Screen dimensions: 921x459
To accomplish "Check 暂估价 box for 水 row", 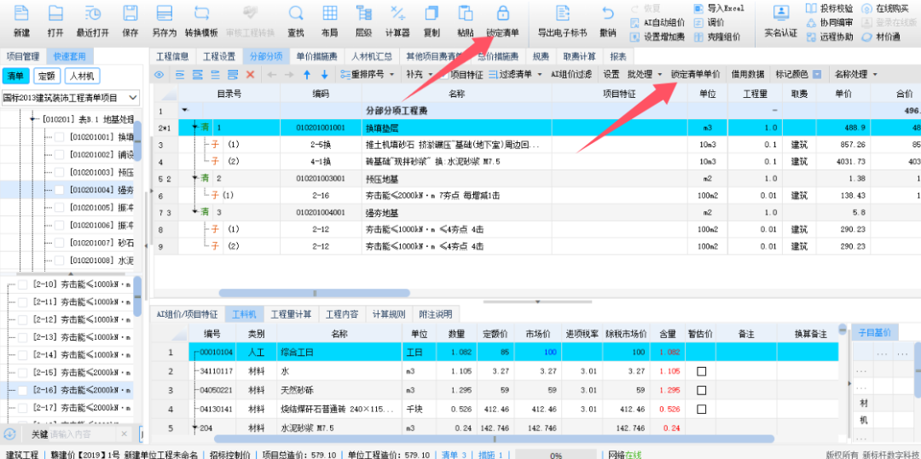I will [x=702, y=371].
